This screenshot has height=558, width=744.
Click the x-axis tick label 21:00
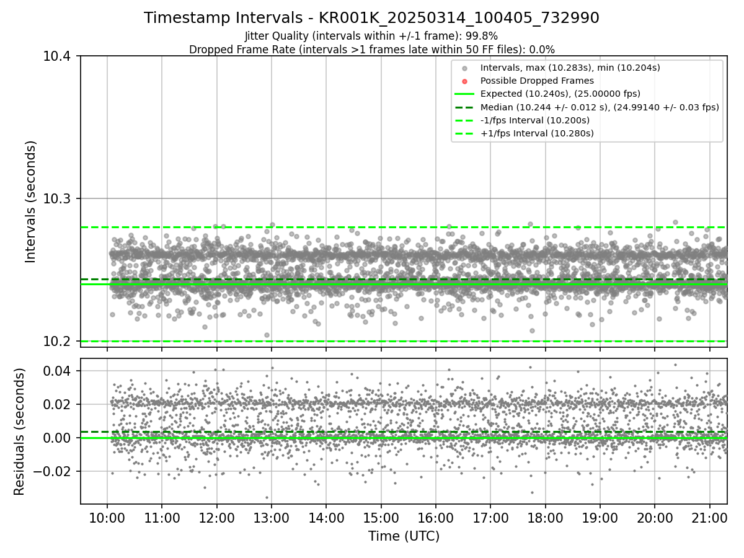(709, 518)
